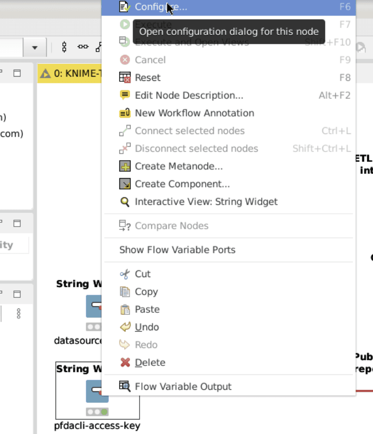Click the warning triangle on workflow tab
373x434 pixels.
point(45,73)
